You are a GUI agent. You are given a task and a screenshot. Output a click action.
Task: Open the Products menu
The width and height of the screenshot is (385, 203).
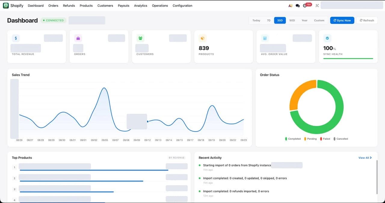[86, 5]
